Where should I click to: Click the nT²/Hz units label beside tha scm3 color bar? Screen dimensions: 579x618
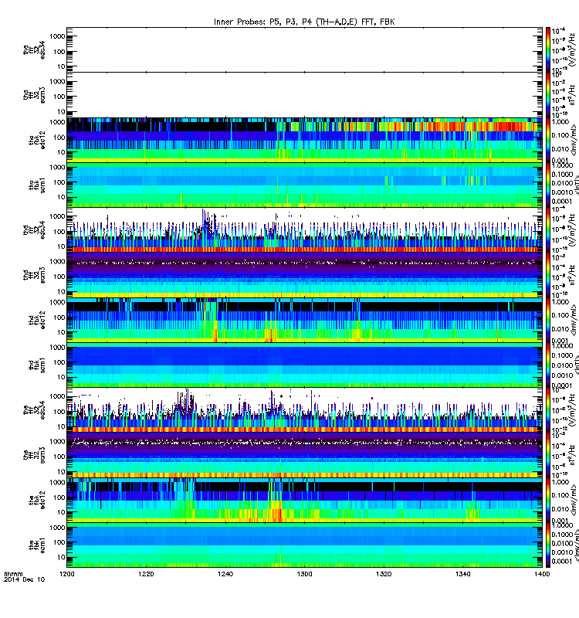573,95
